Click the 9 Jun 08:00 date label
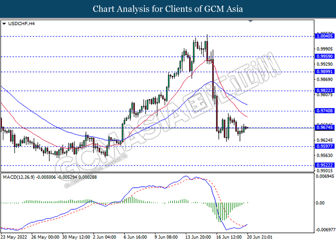 pyautogui.click(x=167, y=237)
